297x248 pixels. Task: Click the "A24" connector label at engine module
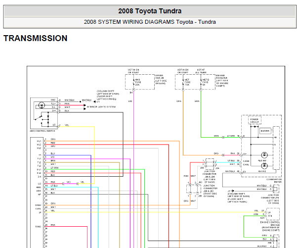click(262, 218)
